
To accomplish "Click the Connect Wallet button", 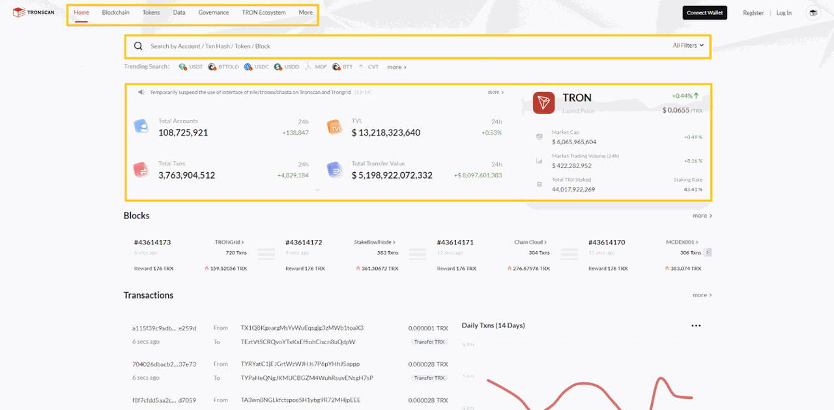I will click(704, 12).
